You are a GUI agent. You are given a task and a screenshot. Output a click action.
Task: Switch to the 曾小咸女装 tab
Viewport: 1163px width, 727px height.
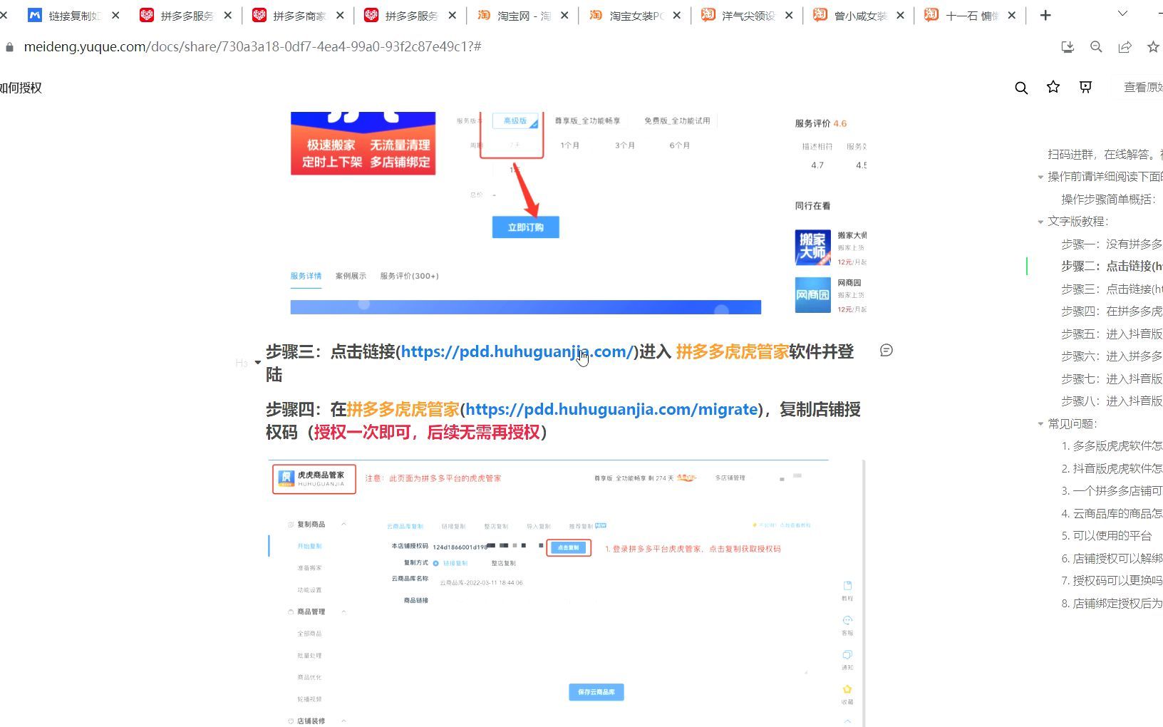click(859, 15)
